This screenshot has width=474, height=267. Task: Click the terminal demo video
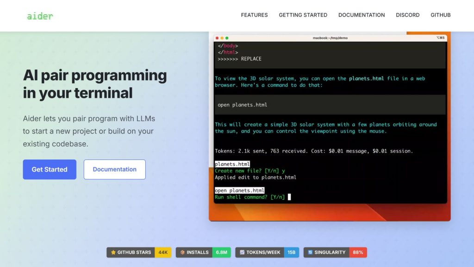pos(330,127)
